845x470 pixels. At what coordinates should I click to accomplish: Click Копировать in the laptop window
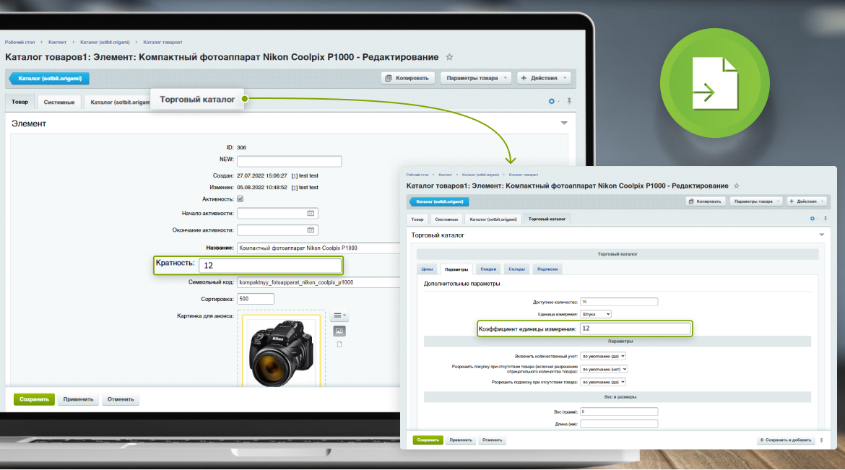(x=407, y=78)
